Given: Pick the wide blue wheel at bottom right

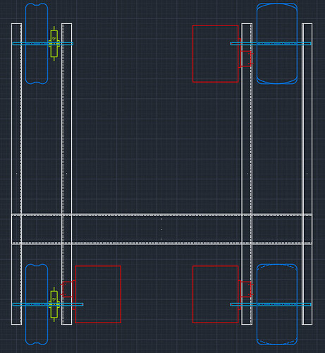Looking at the screenshot, I should point(277,304).
